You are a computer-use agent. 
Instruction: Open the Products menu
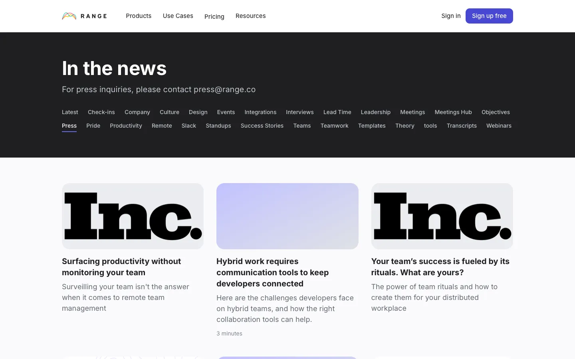click(139, 16)
